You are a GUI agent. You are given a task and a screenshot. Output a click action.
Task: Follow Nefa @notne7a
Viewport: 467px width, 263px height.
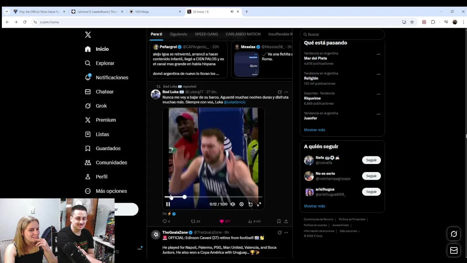point(371,160)
